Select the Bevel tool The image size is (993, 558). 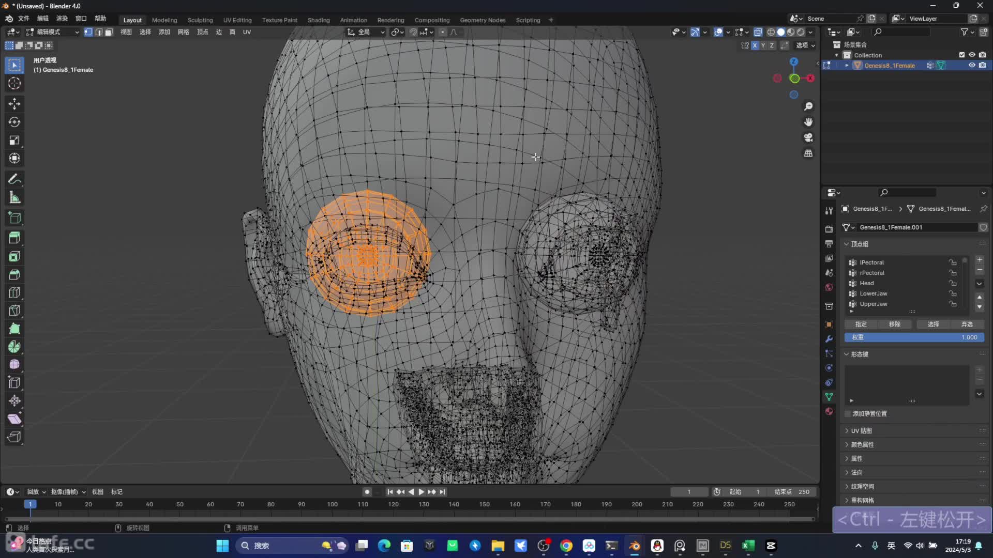tap(14, 274)
